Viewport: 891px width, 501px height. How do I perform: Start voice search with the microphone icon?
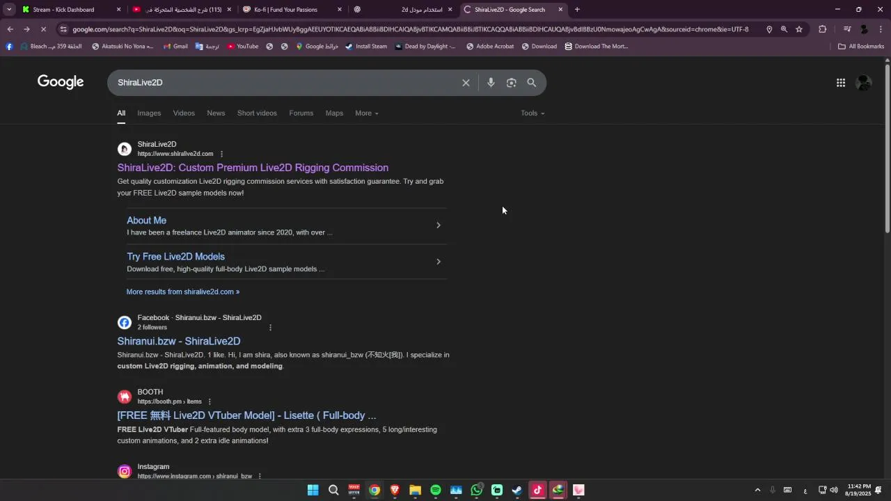click(x=491, y=83)
